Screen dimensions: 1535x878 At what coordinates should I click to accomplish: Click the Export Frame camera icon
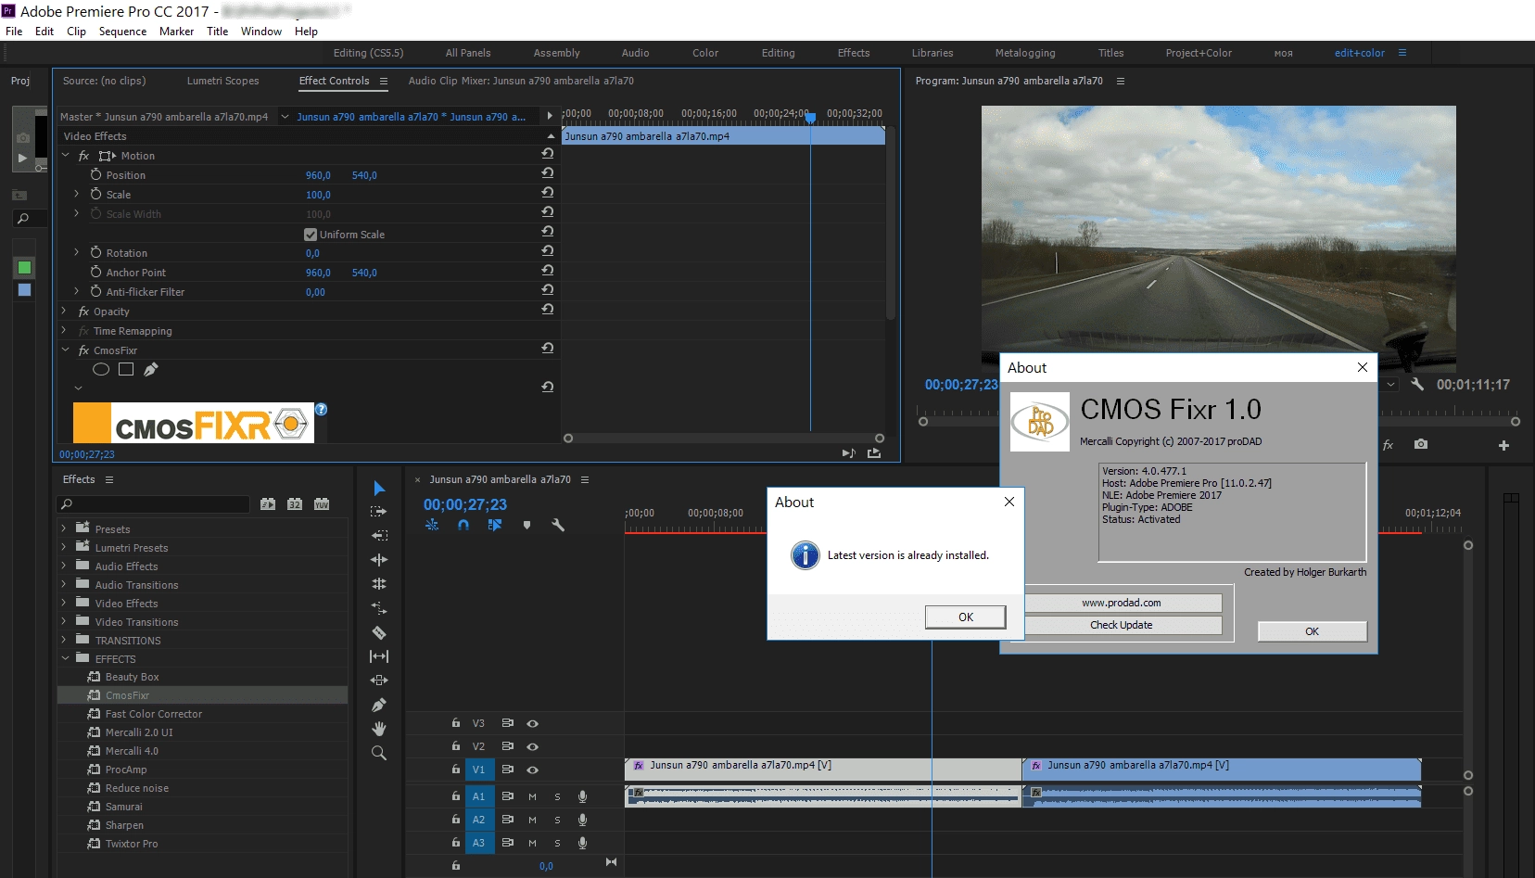click(1421, 445)
